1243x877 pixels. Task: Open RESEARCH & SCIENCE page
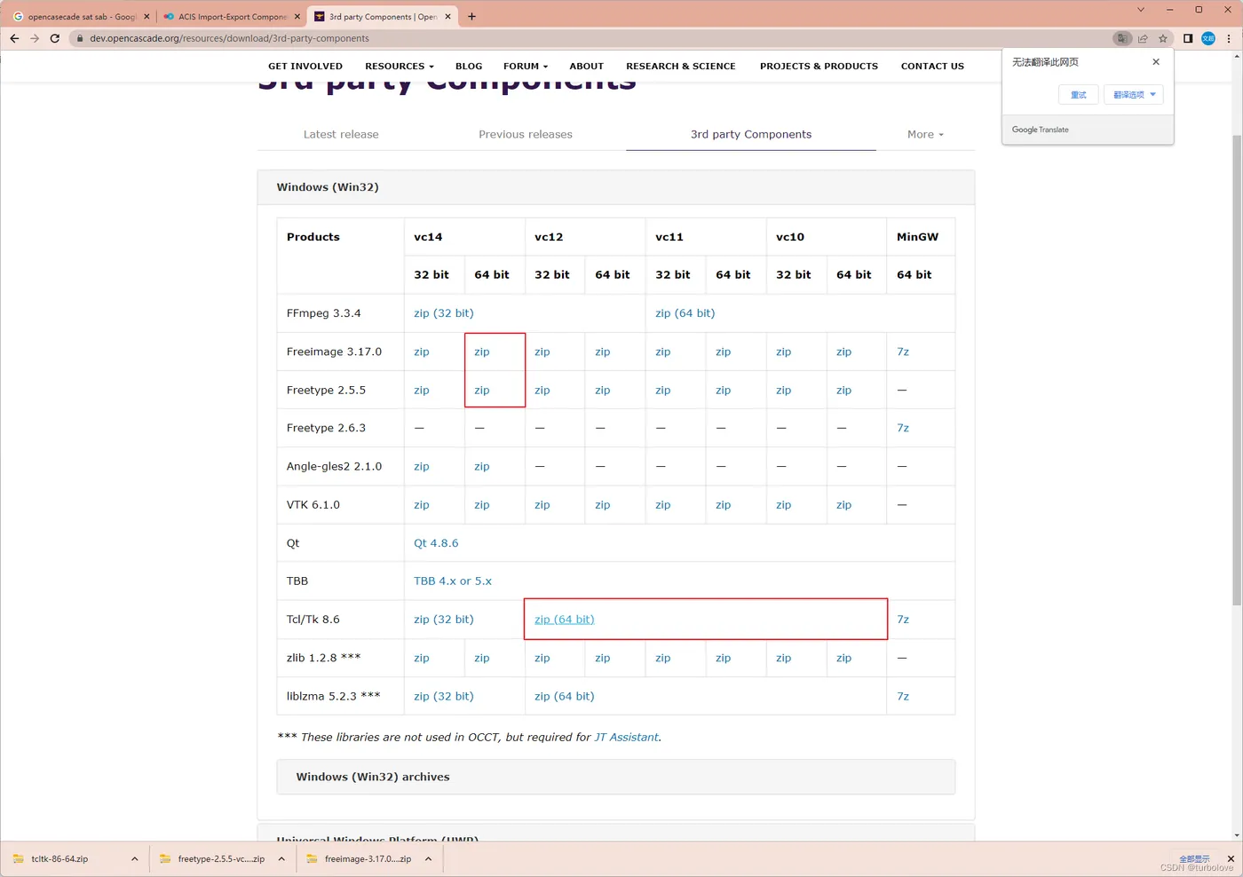click(x=681, y=67)
